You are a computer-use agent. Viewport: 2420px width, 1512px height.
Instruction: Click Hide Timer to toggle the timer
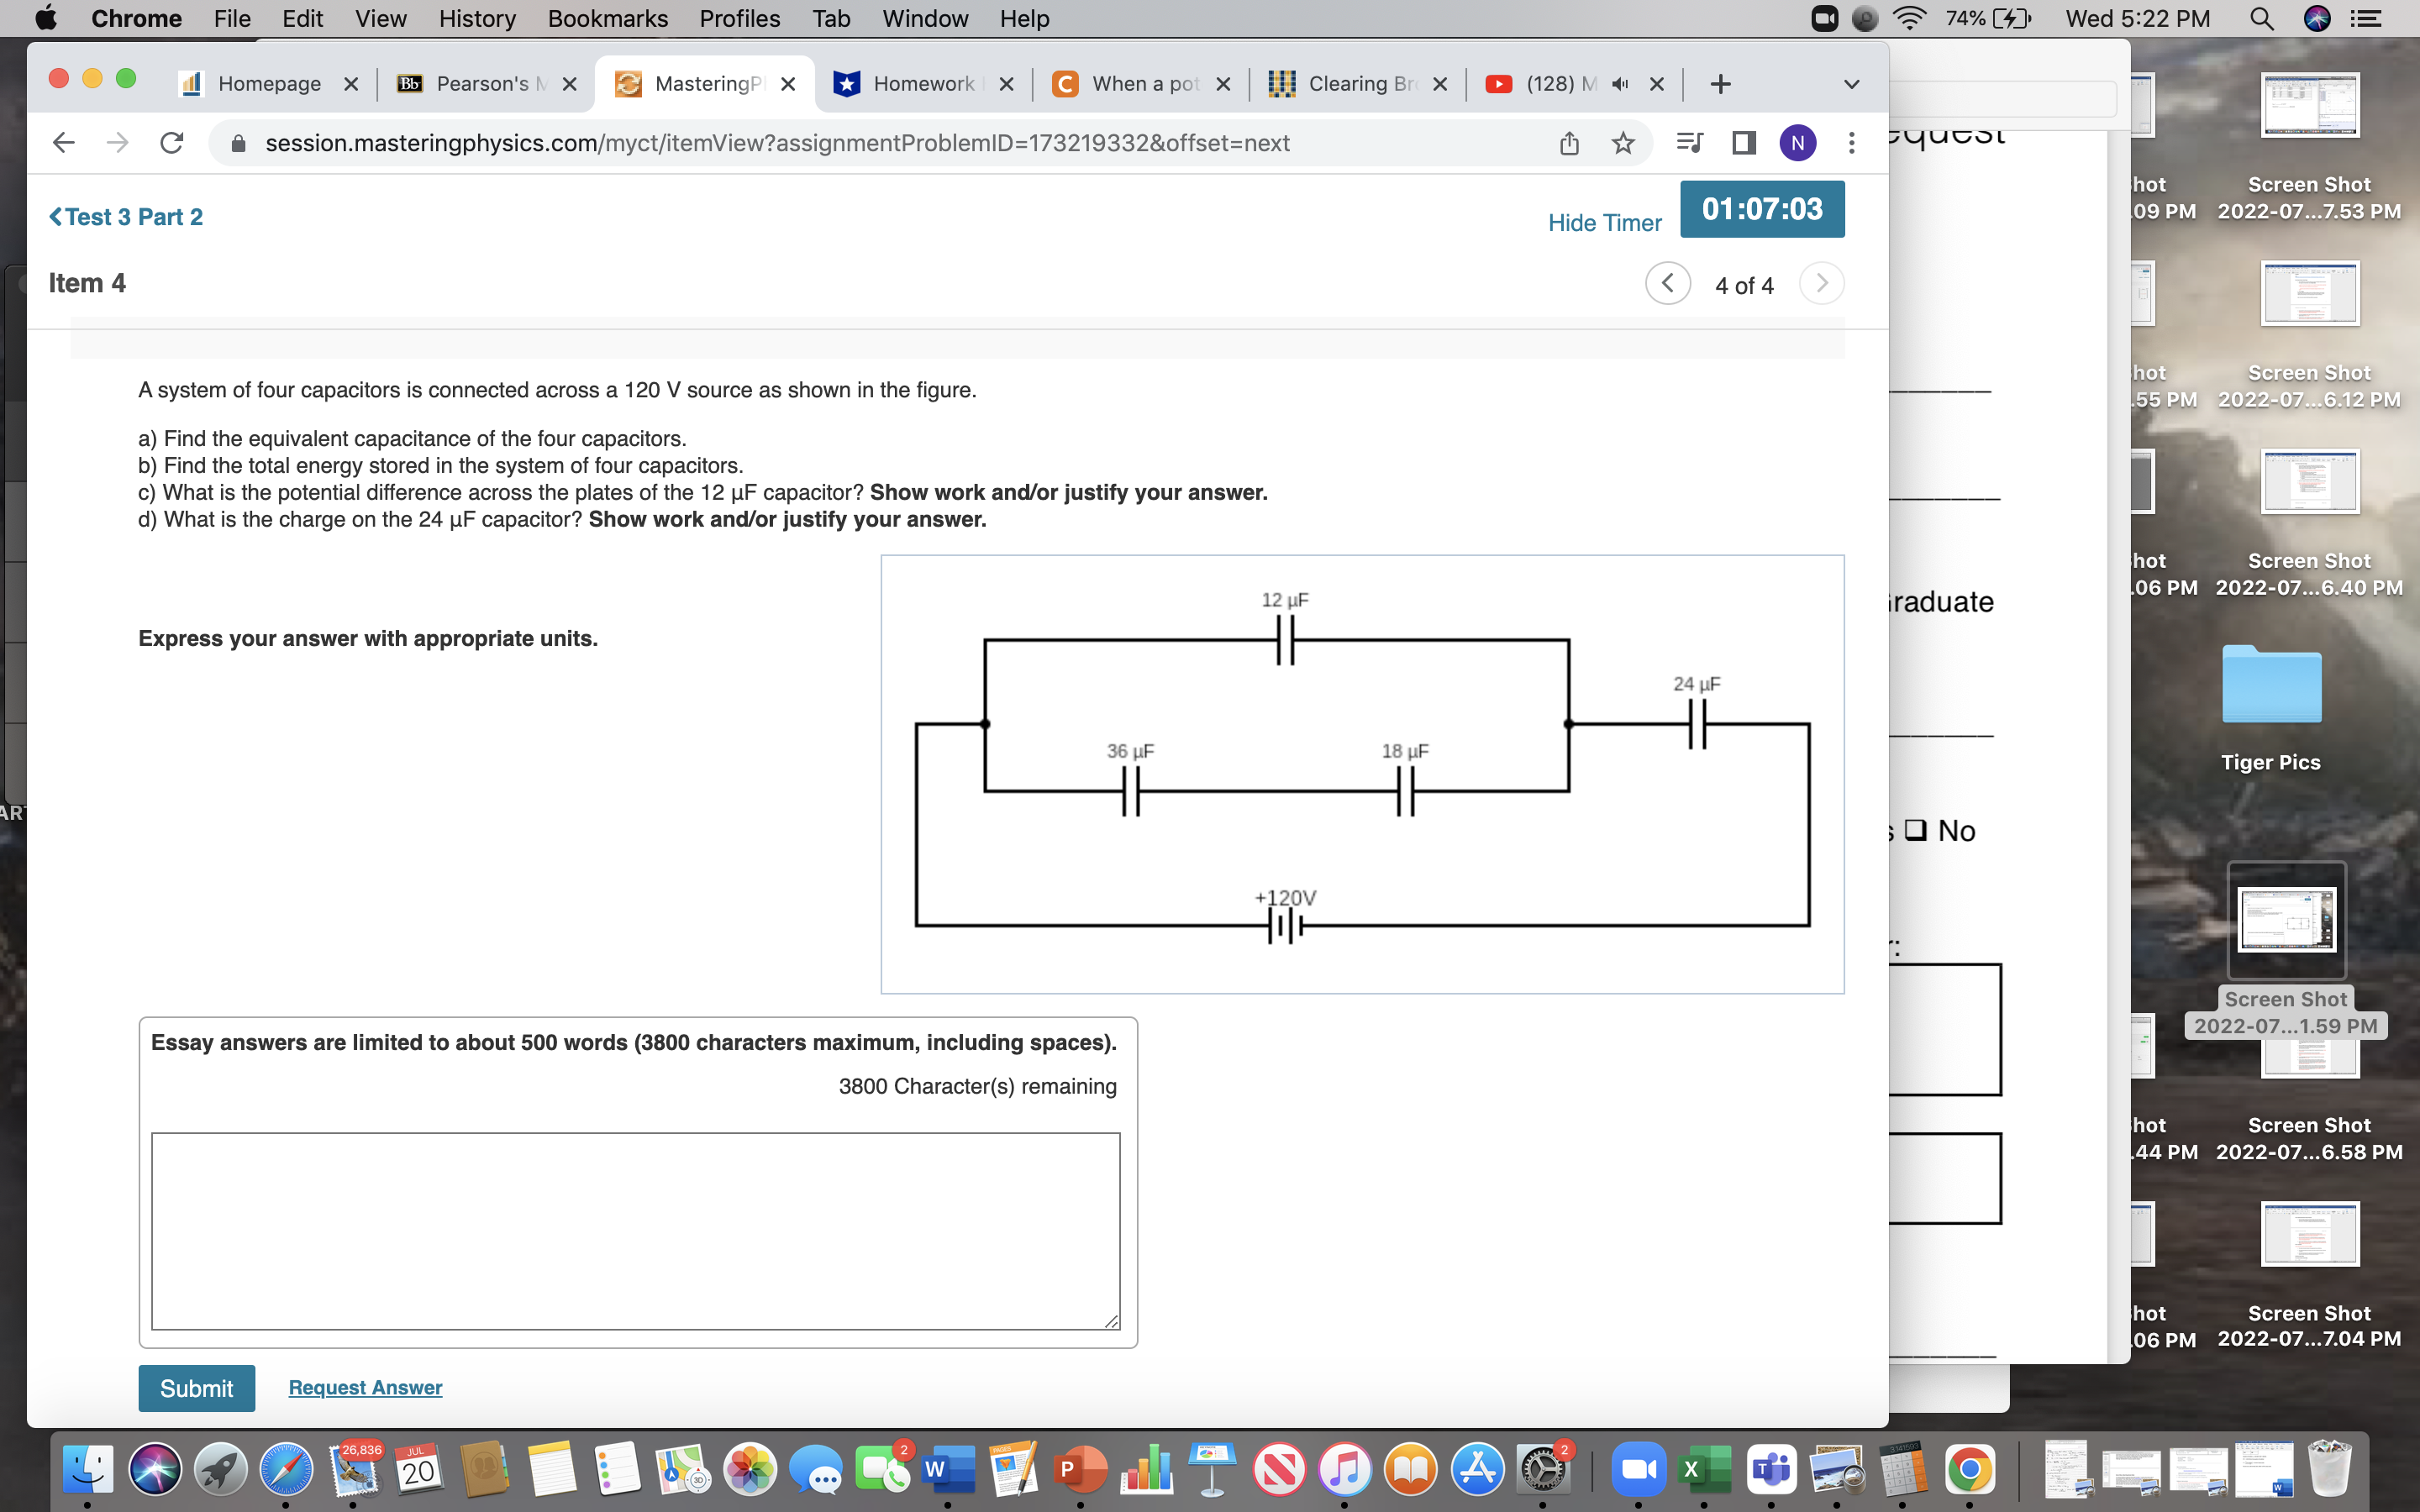pyautogui.click(x=1604, y=222)
